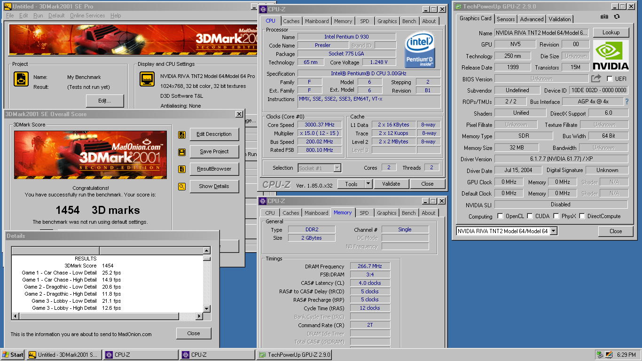This screenshot has width=642, height=361.
Task: Click the magnifier icon beside Show Details
Action: 182,187
